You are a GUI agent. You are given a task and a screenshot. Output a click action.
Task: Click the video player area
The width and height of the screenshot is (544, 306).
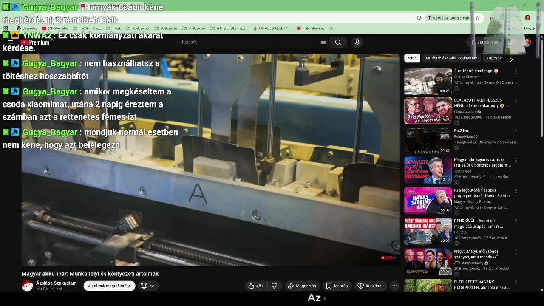click(x=210, y=160)
